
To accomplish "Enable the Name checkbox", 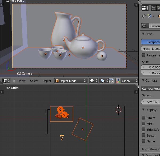I will point(143,141).
